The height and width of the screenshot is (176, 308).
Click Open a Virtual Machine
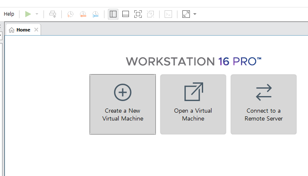pos(193,104)
